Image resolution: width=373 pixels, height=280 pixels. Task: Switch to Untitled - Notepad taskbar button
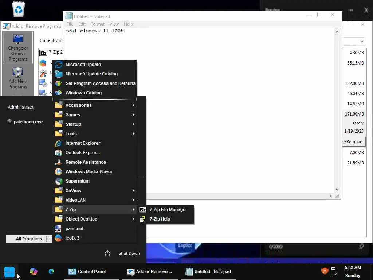pos(208,271)
